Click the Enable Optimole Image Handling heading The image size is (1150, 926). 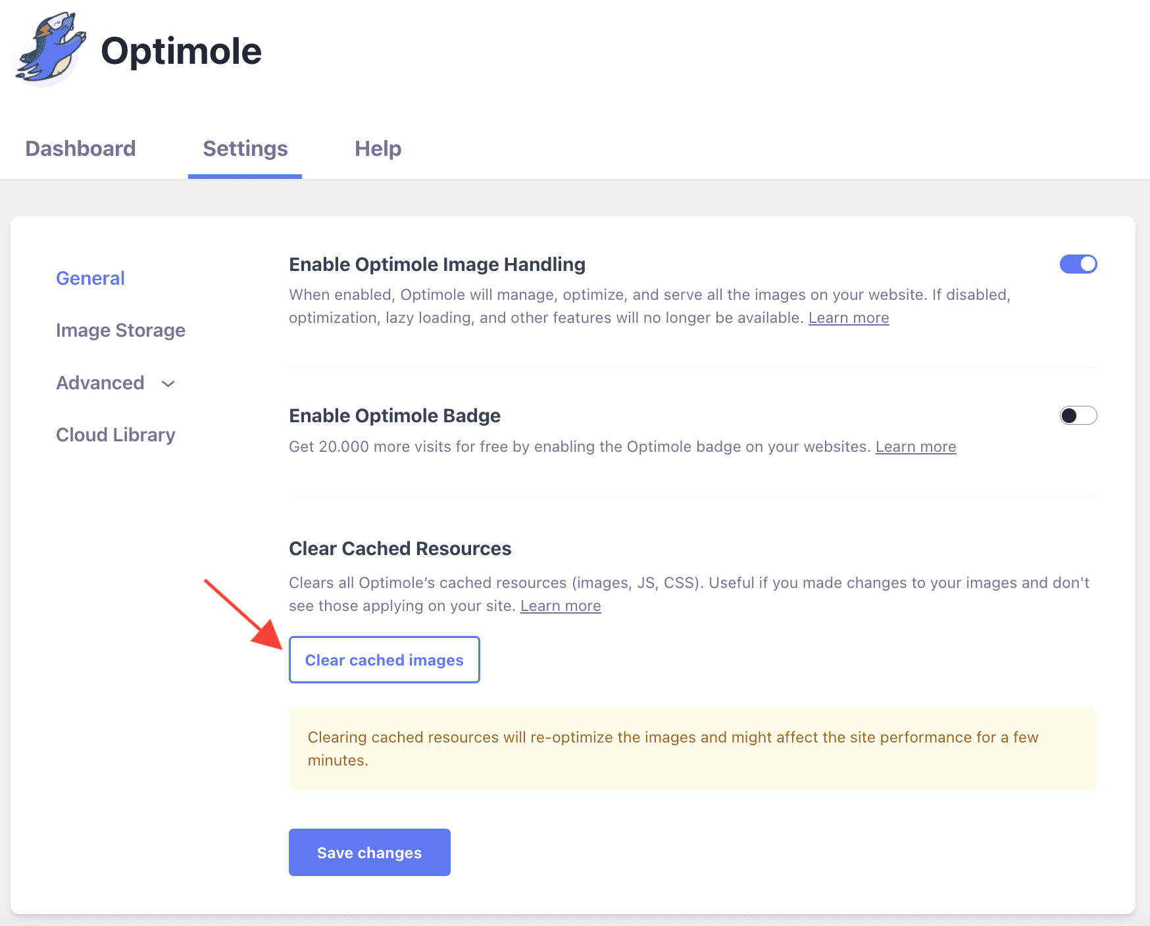437,264
